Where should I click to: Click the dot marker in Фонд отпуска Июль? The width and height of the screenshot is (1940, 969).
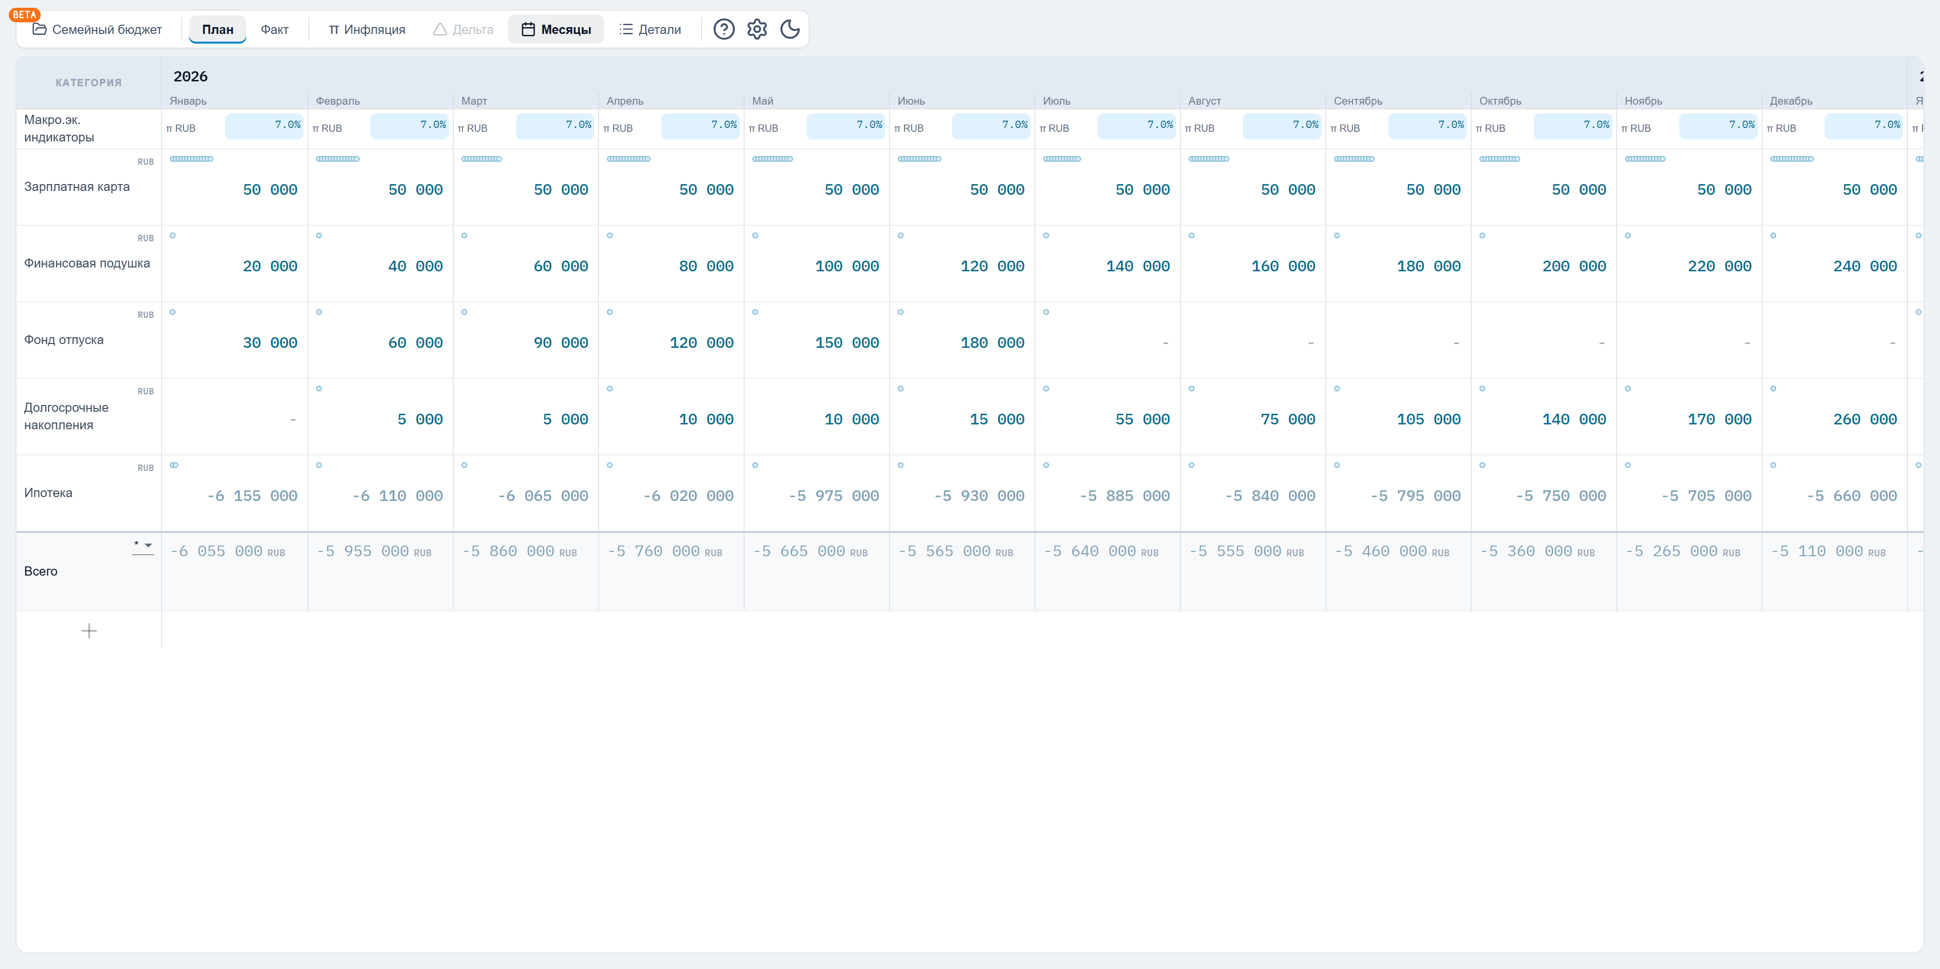tap(1045, 312)
